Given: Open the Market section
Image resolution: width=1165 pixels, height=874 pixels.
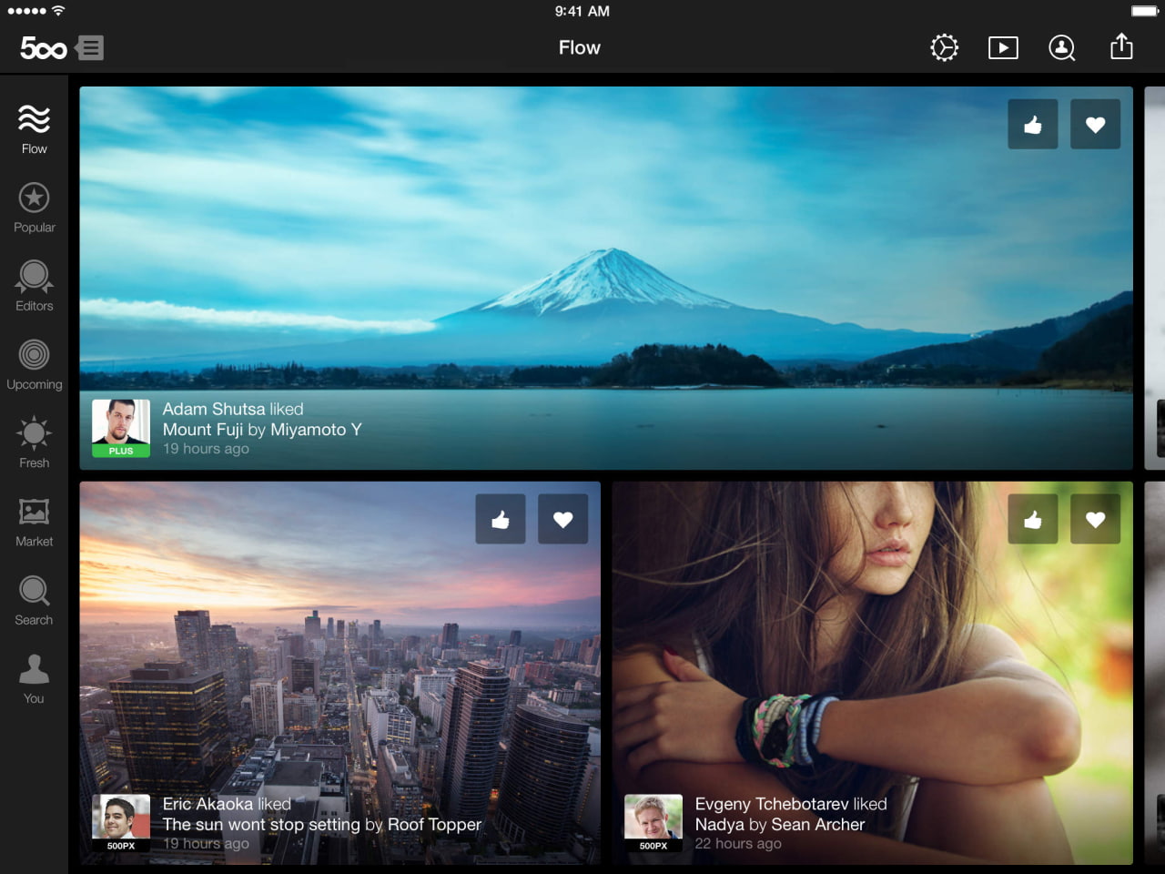Looking at the screenshot, I should [x=33, y=519].
